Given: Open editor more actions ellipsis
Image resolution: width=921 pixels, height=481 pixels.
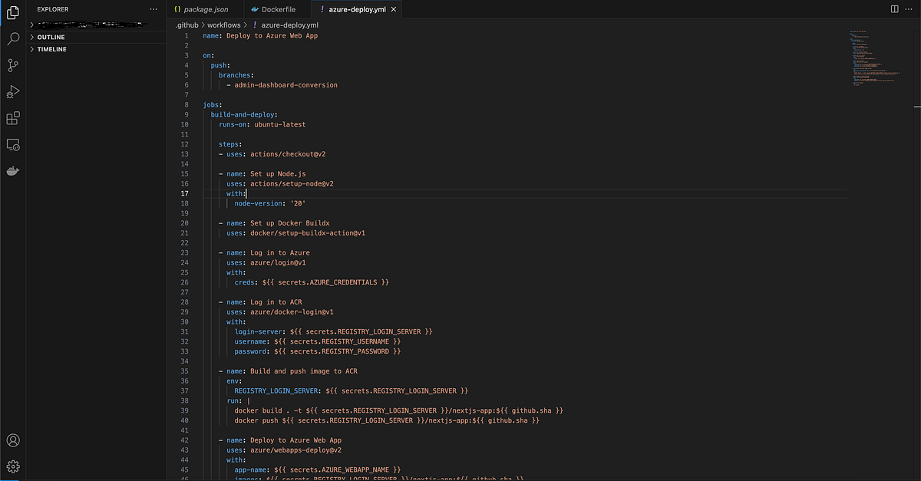Looking at the screenshot, I should [910, 9].
